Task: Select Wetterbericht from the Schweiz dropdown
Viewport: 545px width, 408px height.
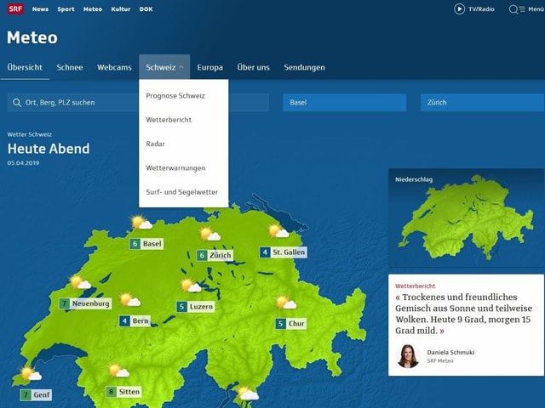Action: pos(169,120)
